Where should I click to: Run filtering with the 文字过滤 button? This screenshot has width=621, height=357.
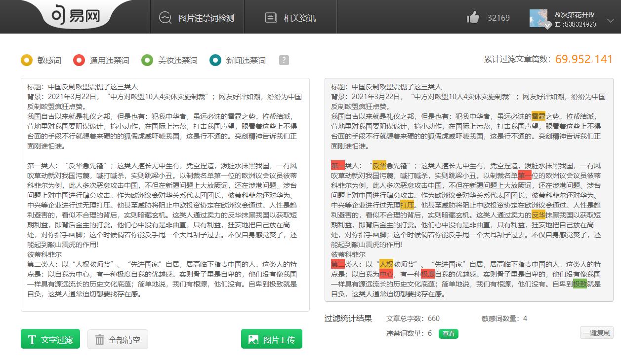50,339
